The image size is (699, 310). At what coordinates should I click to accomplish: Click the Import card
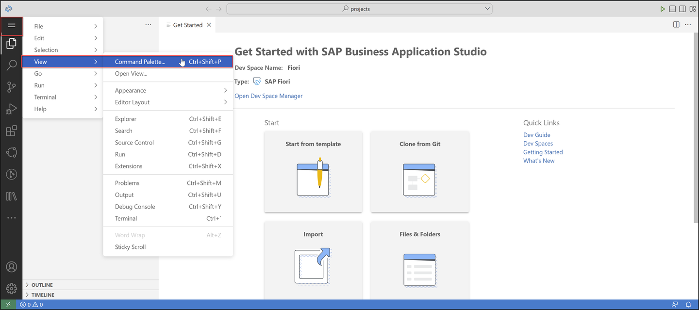(313, 261)
